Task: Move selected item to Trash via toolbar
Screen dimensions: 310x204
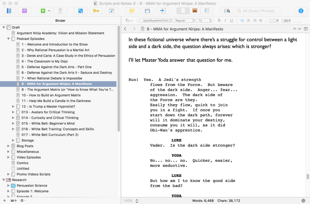Action: tap(60, 11)
